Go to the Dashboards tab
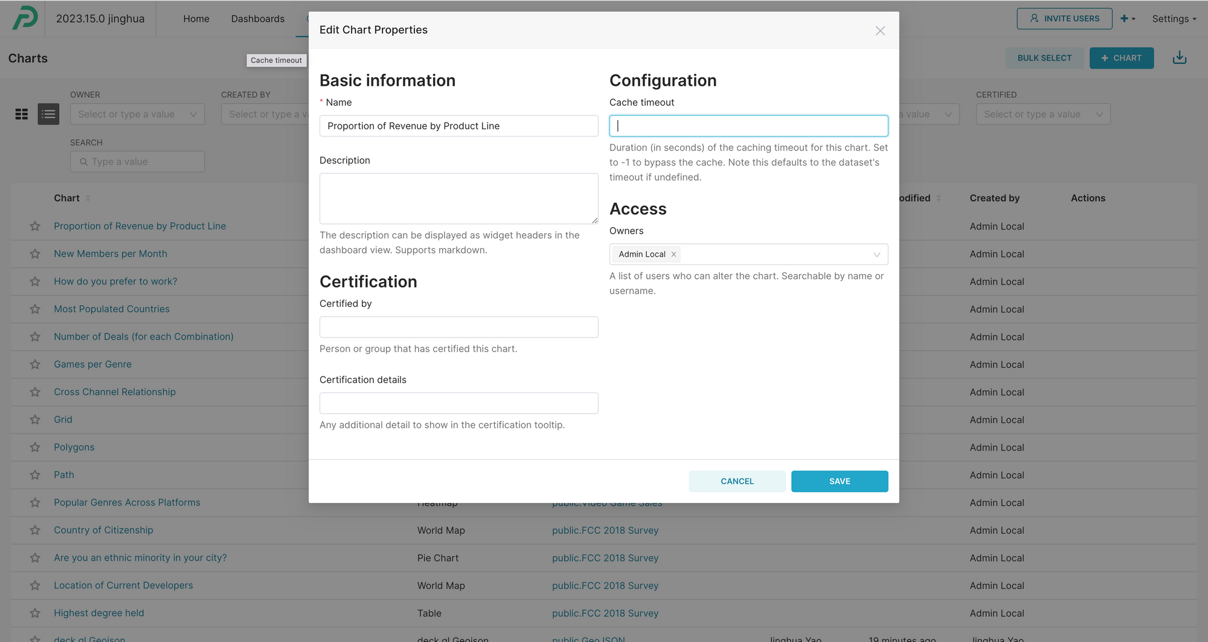 pyautogui.click(x=258, y=19)
